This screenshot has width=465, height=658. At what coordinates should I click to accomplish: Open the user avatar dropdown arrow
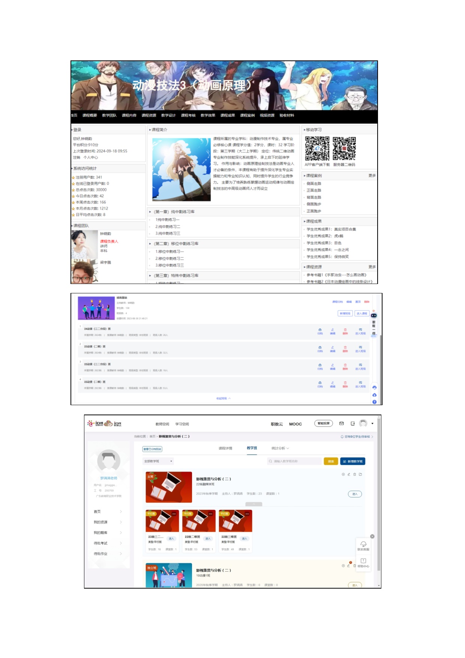click(x=372, y=424)
